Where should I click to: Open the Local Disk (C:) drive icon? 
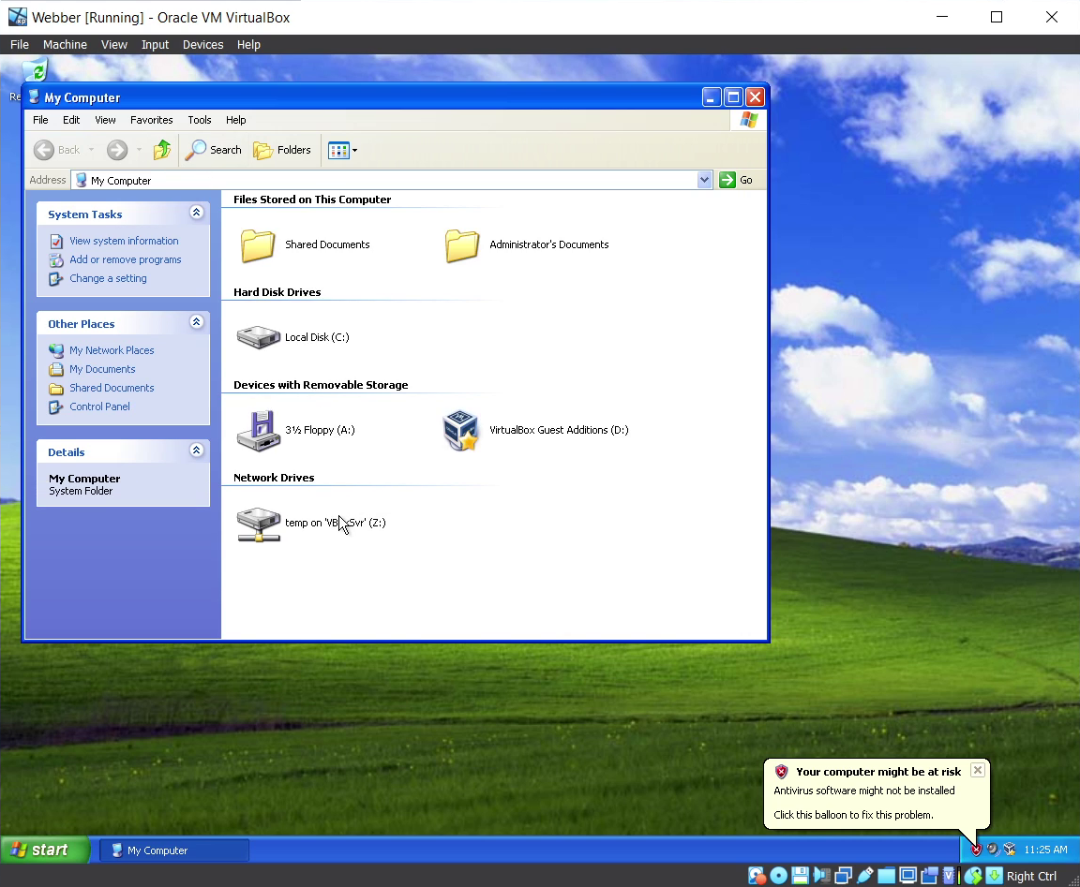pyautogui.click(x=259, y=337)
